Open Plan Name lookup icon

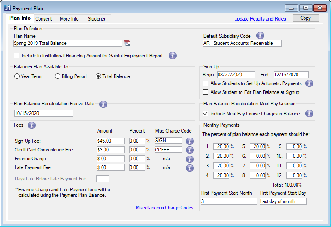[127, 43]
